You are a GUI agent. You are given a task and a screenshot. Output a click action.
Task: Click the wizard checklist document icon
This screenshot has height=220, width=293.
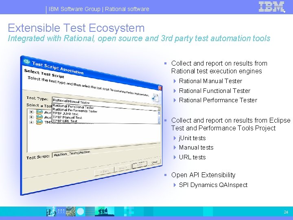pos(155,98)
